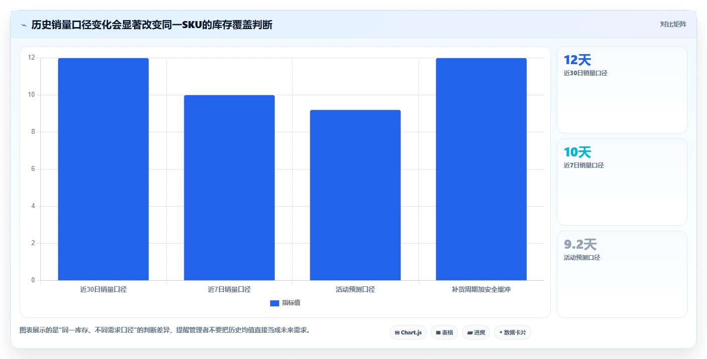Click the y-axis tick label 8
Screen dimensions: 707x359
(x=33, y=132)
